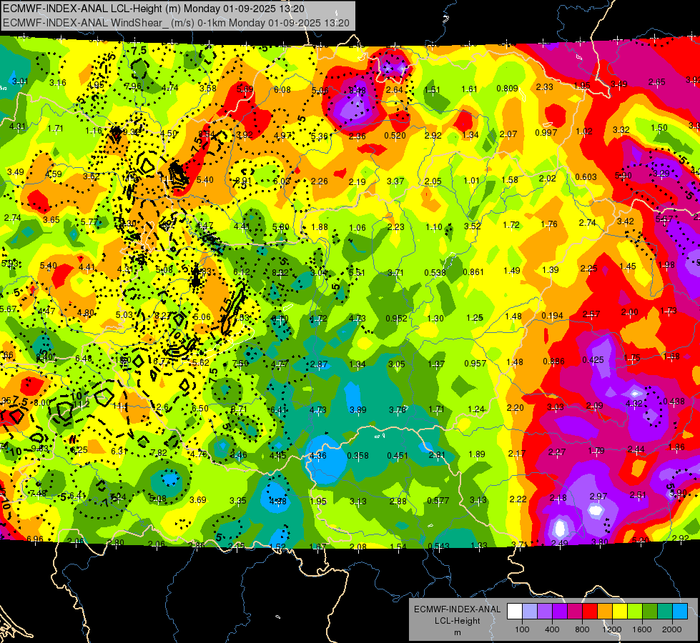Viewport: 700px width, 643px height.
Task: Click the legend title ECMWF-INDEX-ANAL
Action: 457,609
